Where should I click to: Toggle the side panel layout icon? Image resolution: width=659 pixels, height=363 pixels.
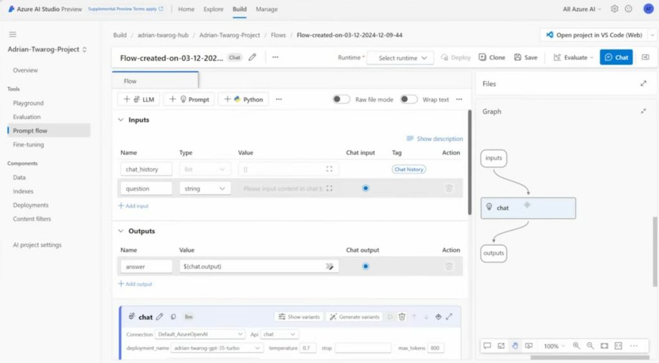(x=645, y=57)
